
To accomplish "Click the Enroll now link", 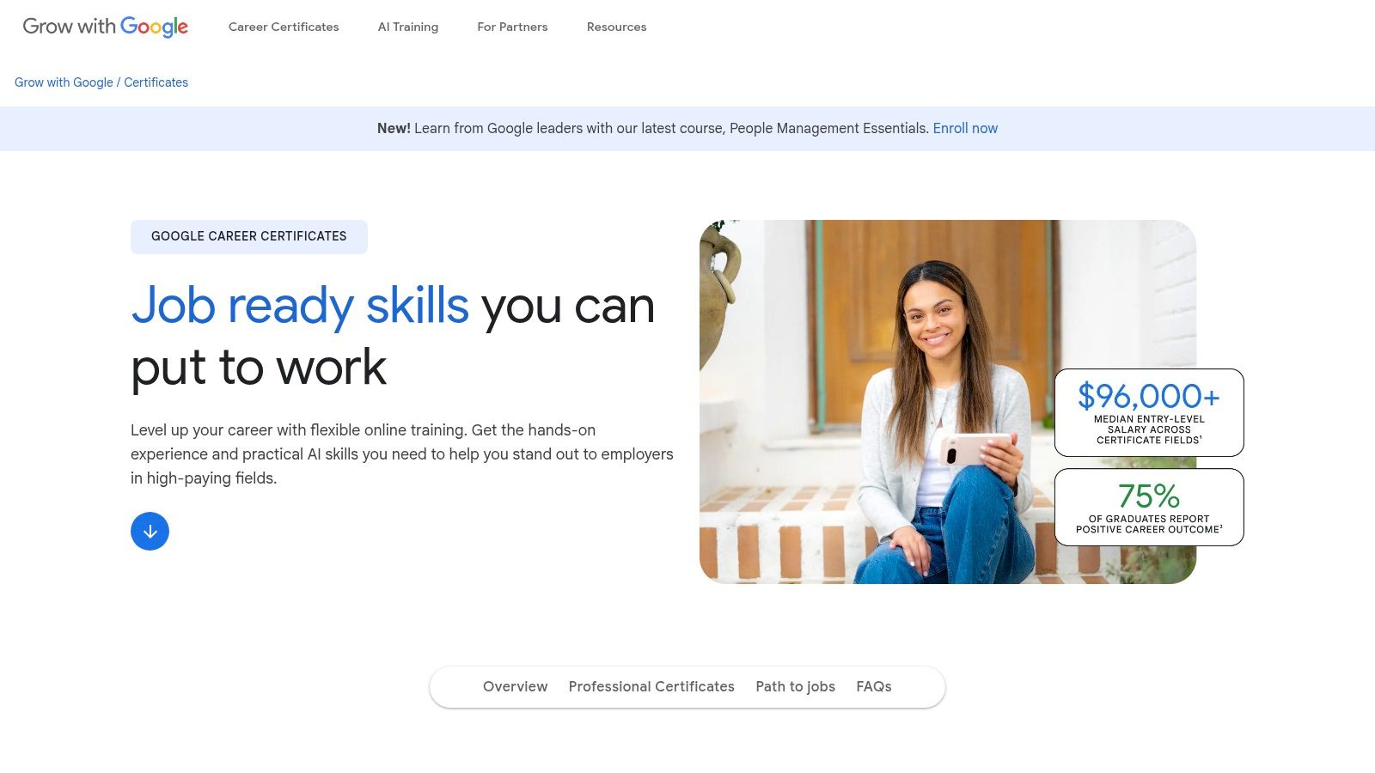I will (x=965, y=128).
